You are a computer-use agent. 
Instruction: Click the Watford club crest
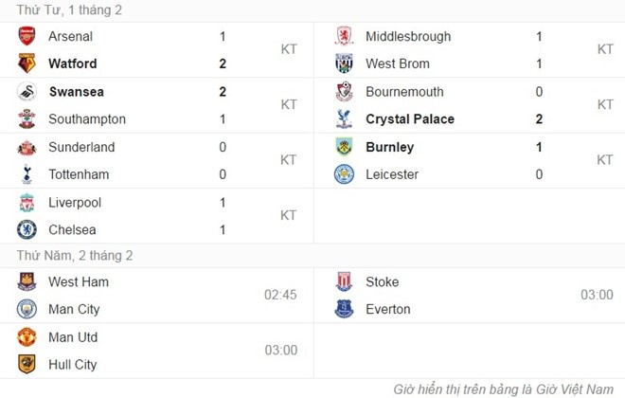pyautogui.click(x=27, y=64)
